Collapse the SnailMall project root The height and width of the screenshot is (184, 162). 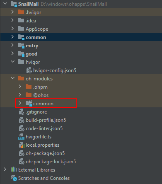click(x=5, y=3)
